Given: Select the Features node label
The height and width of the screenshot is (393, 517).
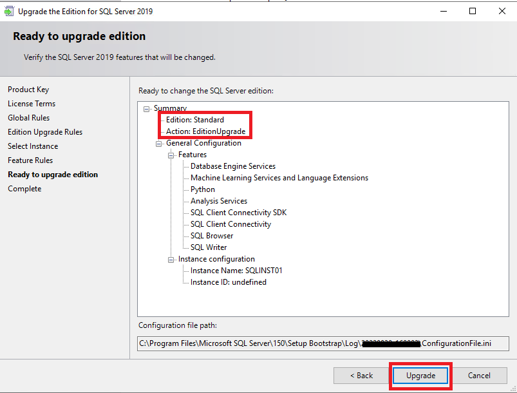Looking at the screenshot, I should click(193, 155).
